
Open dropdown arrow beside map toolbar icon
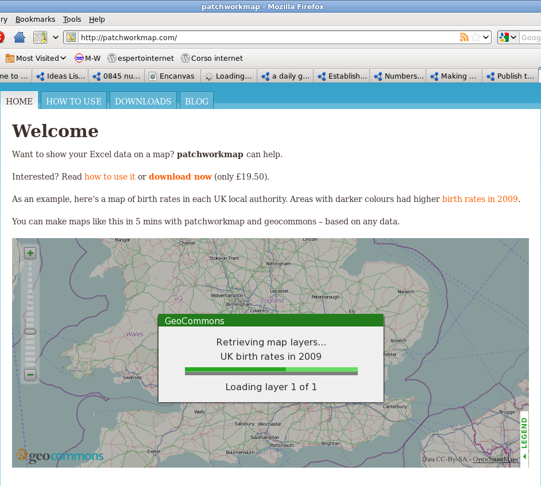point(56,37)
